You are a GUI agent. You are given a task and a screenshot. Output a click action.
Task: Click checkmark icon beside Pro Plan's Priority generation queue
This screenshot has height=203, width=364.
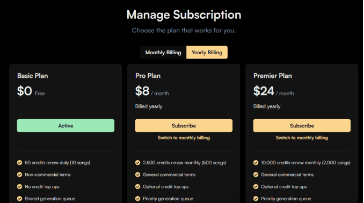(x=137, y=199)
